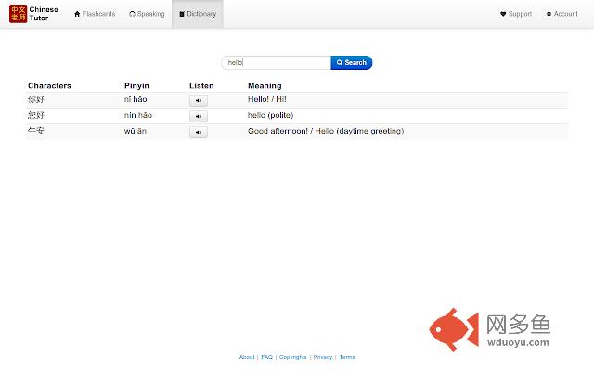Image resolution: width=594 pixels, height=371 pixels.
Task: Click the 你好 characters entry
Action: coord(36,99)
